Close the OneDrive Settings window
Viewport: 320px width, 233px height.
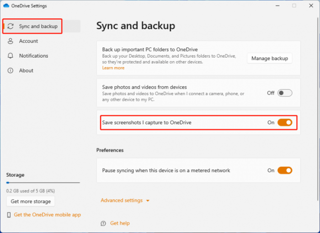pos(311,6)
